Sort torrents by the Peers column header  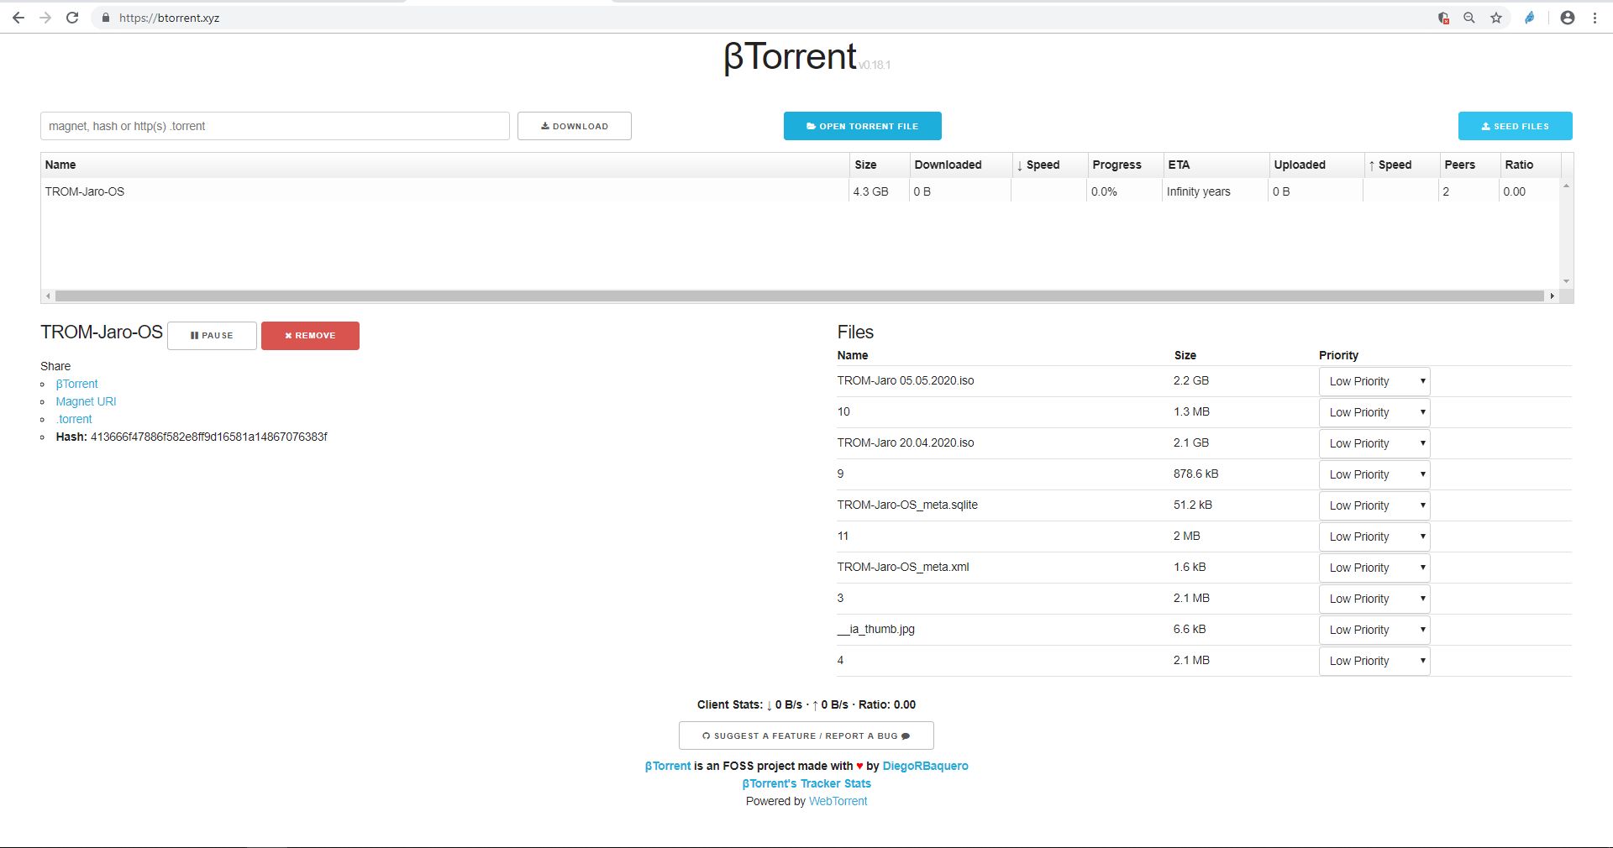pos(1459,165)
